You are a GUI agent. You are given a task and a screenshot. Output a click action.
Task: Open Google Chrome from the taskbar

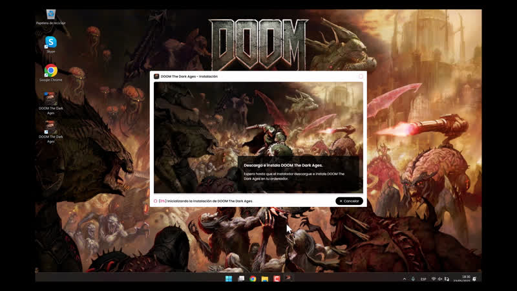pyautogui.click(x=253, y=279)
